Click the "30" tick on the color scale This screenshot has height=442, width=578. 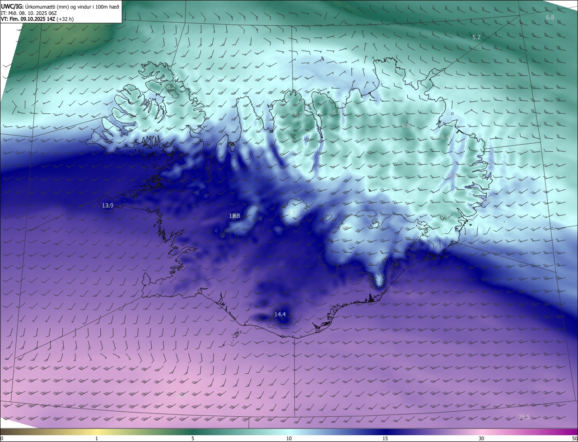[481, 438]
